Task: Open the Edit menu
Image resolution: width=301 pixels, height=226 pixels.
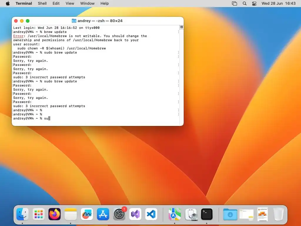Action: (56, 4)
